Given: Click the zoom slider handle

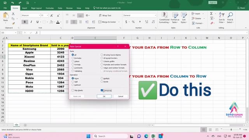Looking at the screenshot, I should coord(231,129).
